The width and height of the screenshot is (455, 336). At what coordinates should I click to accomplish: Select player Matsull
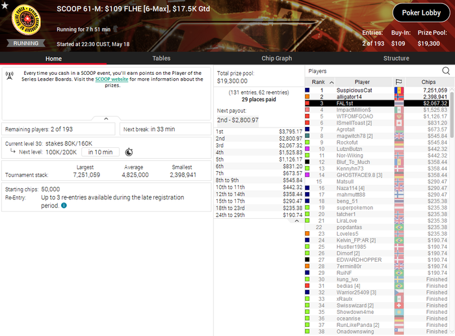click(376, 182)
